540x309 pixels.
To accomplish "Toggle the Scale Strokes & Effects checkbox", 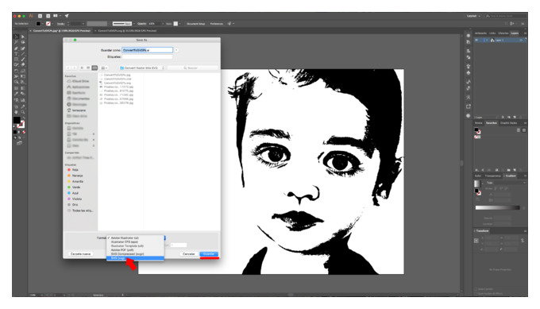I will click(x=476, y=293).
